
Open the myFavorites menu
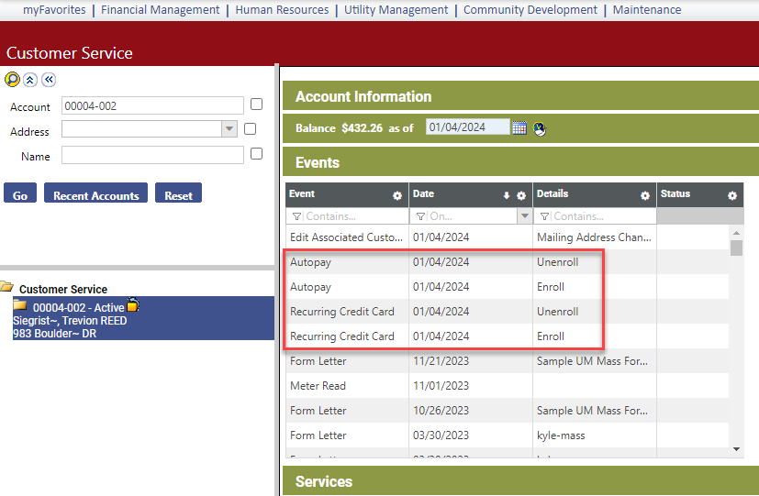[54, 10]
